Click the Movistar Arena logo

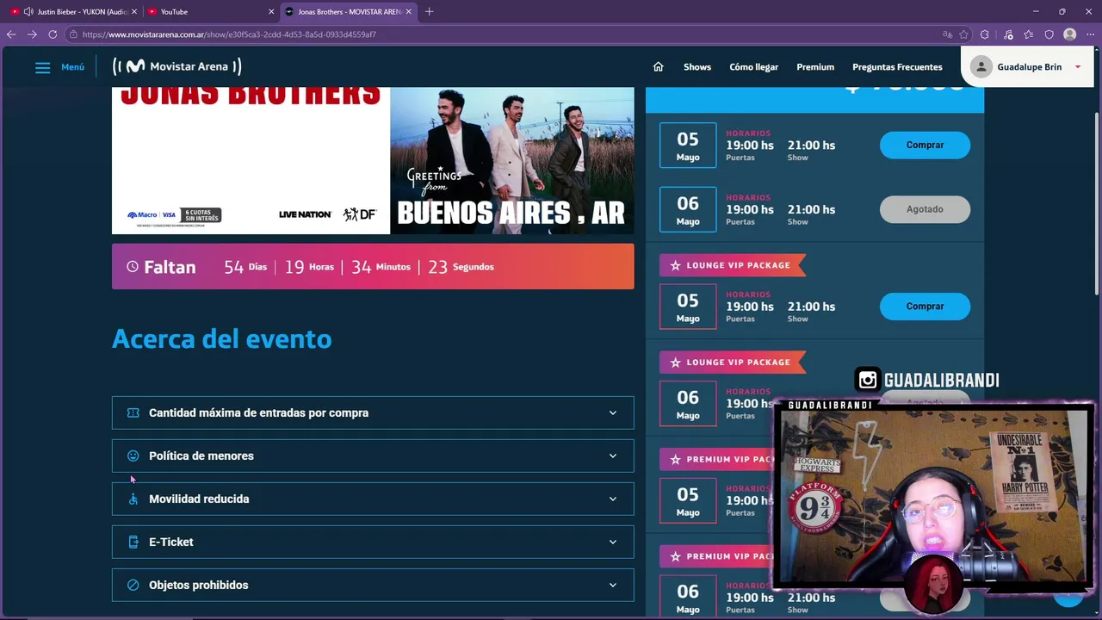click(176, 66)
